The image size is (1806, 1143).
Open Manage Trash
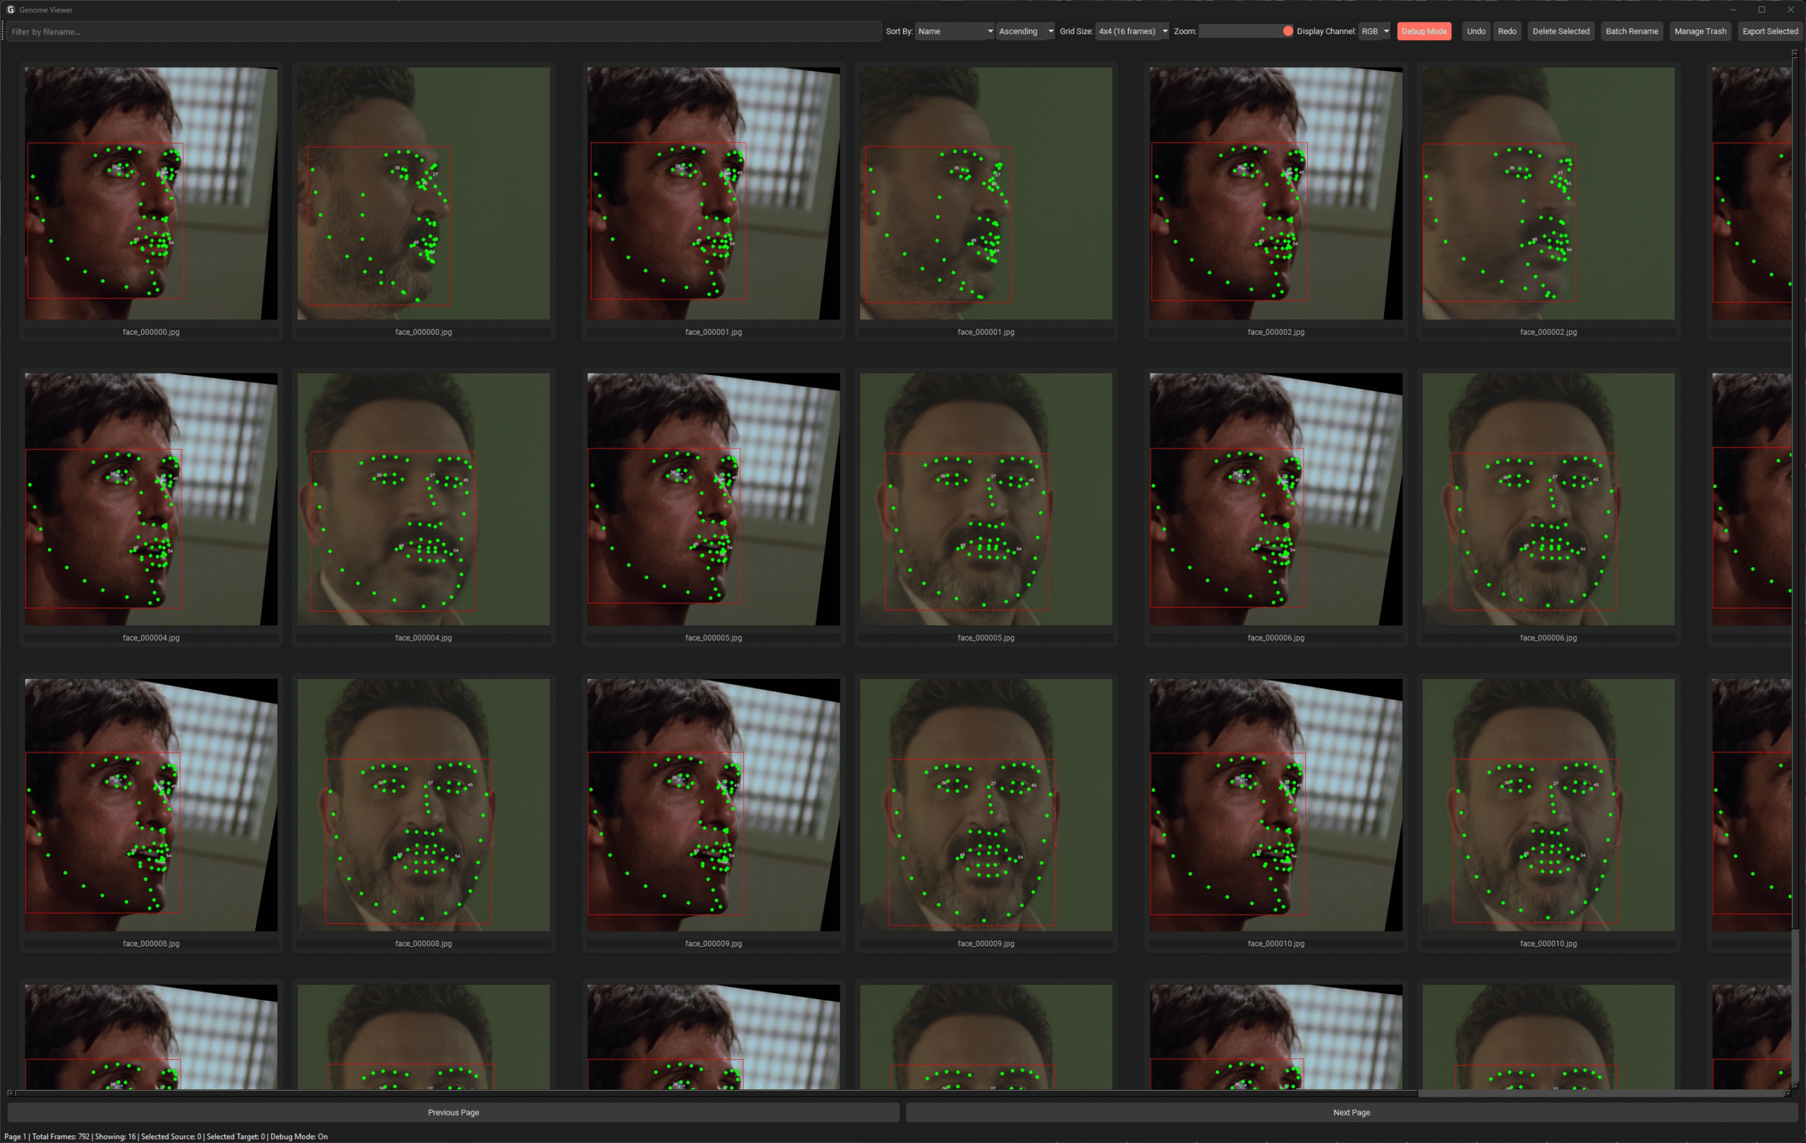click(x=1699, y=32)
